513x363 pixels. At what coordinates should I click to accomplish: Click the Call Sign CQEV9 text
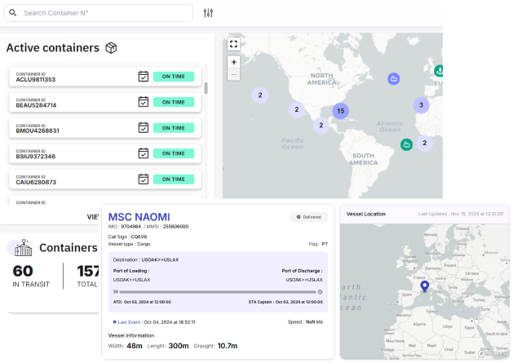127,237
